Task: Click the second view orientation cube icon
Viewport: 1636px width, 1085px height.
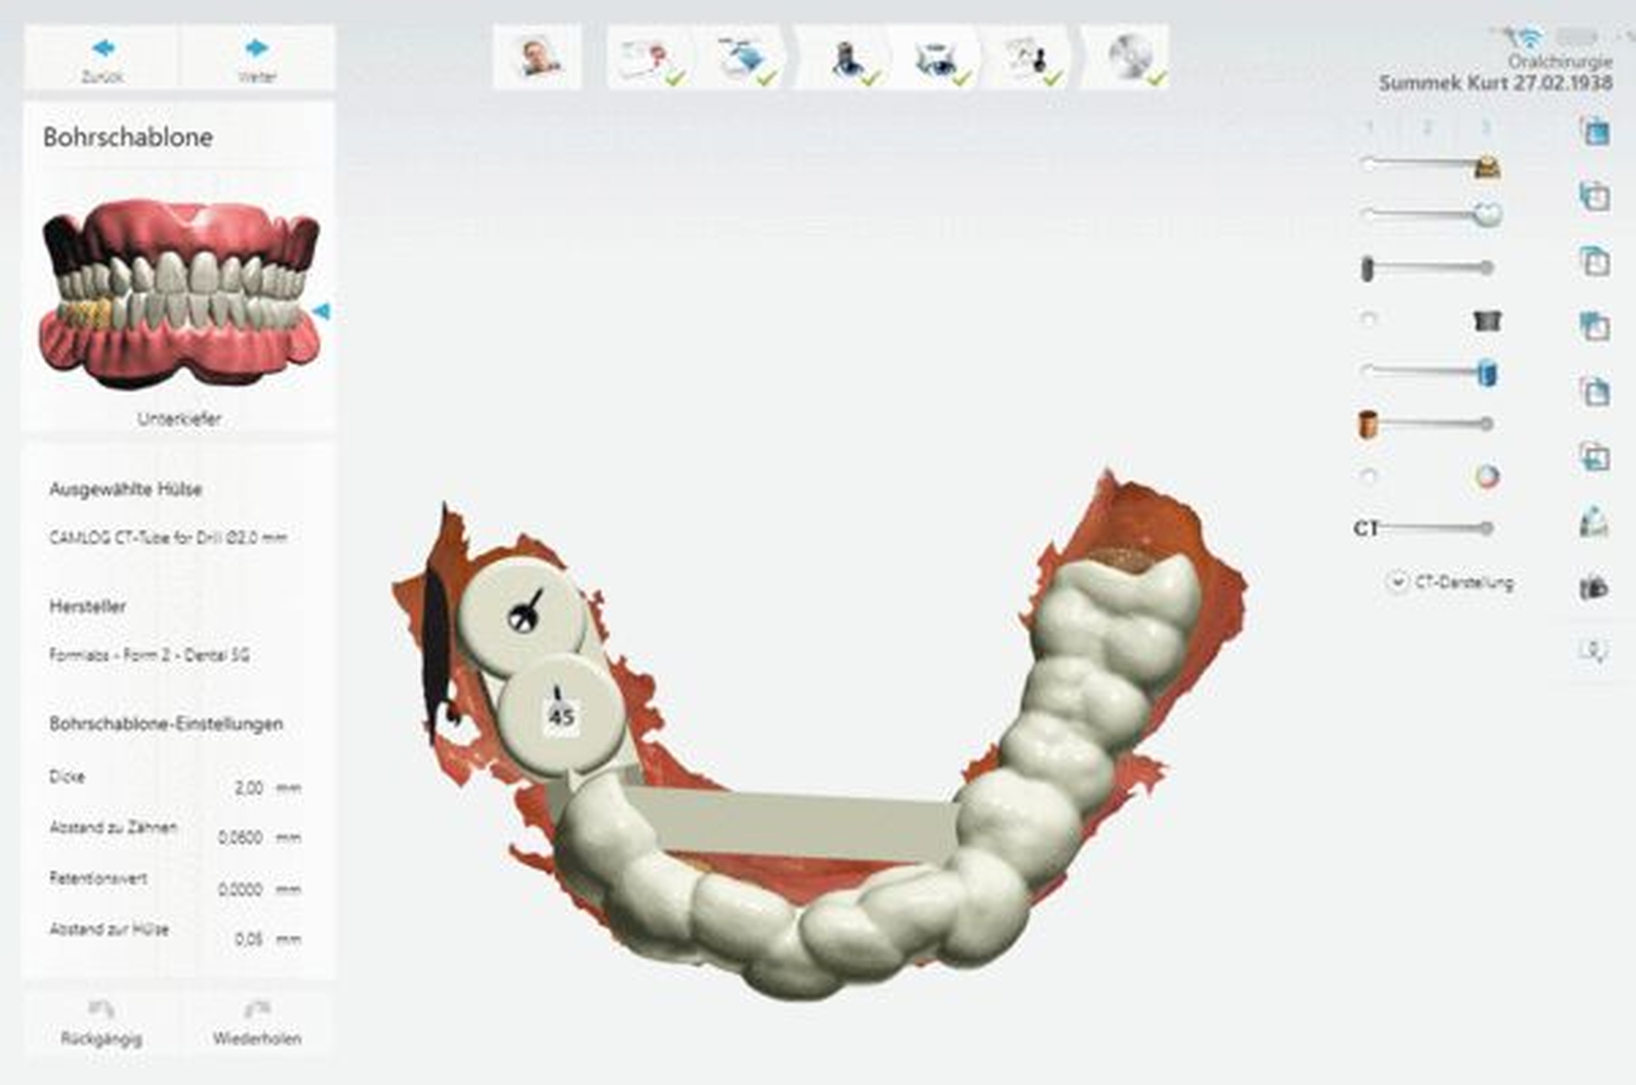Action: click(x=1594, y=196)
